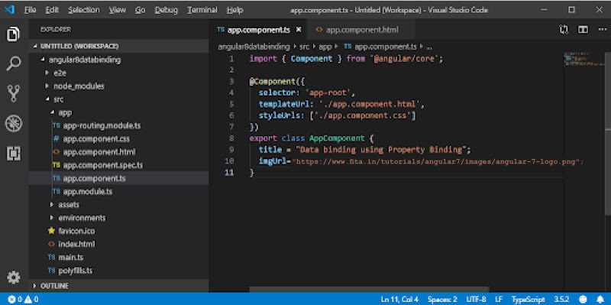
Task: Expand the Outline section
Action: 119,286
